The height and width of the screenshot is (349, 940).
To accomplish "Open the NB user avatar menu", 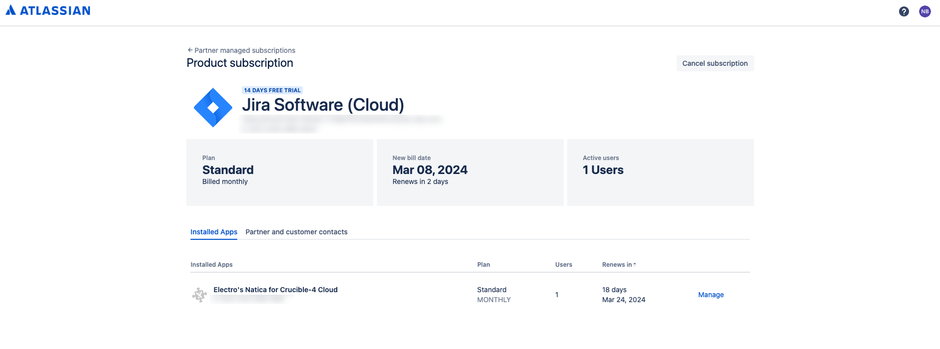I will 925,11.
